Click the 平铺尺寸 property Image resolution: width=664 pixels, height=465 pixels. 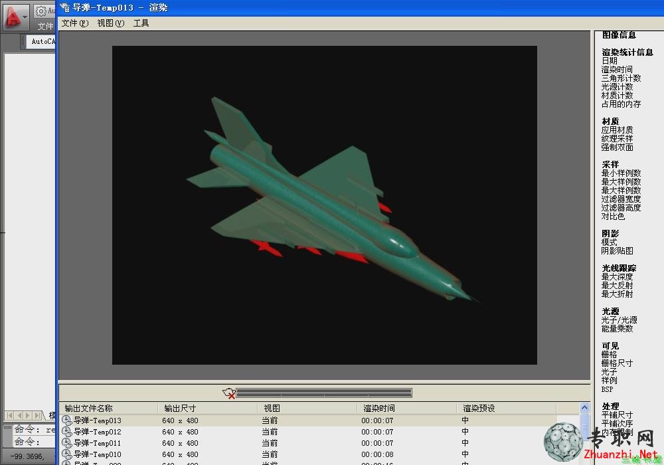[x=617, y=415]
